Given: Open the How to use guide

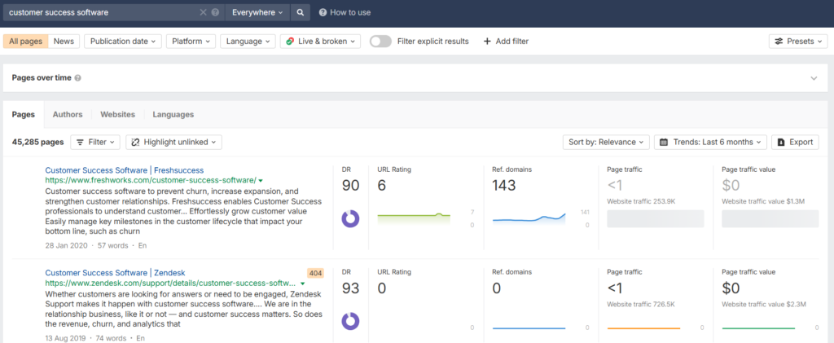Looking at the screenshot, I should click(x=345, y=12).
